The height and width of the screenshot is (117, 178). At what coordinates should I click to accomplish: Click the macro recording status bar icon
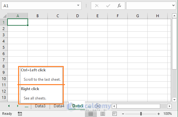pos(20,114)
